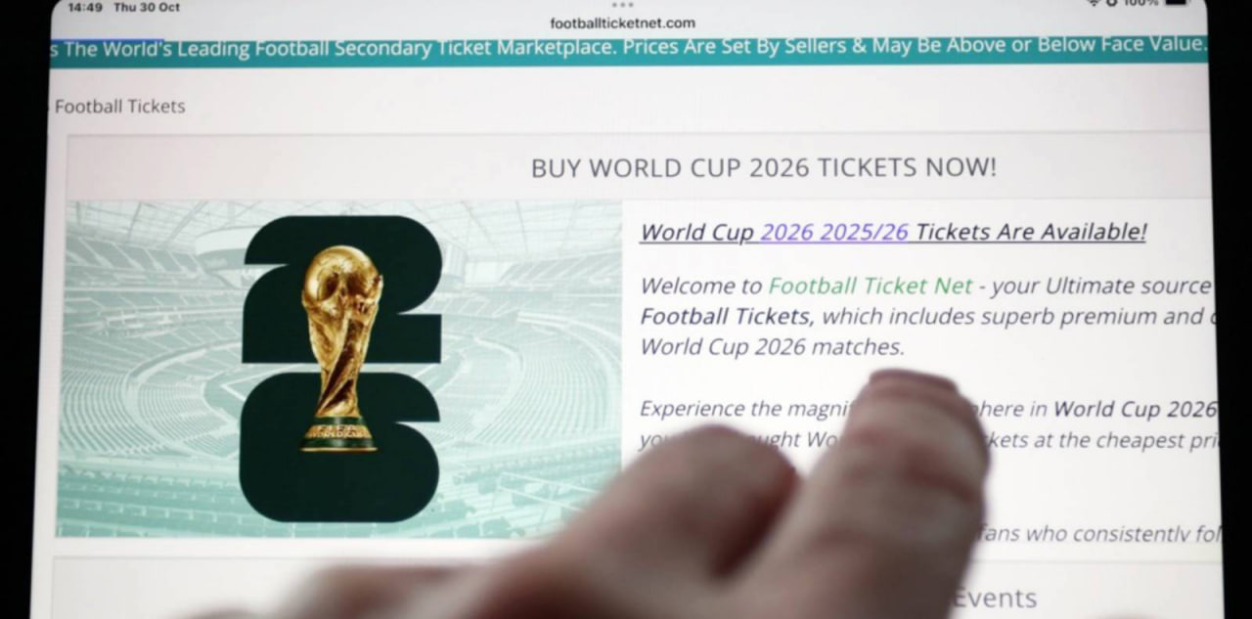The height and width of the screenshot is (619, 1252).
Task: Tap the Thu 30 Oct date
Action: tap(147, 7)
